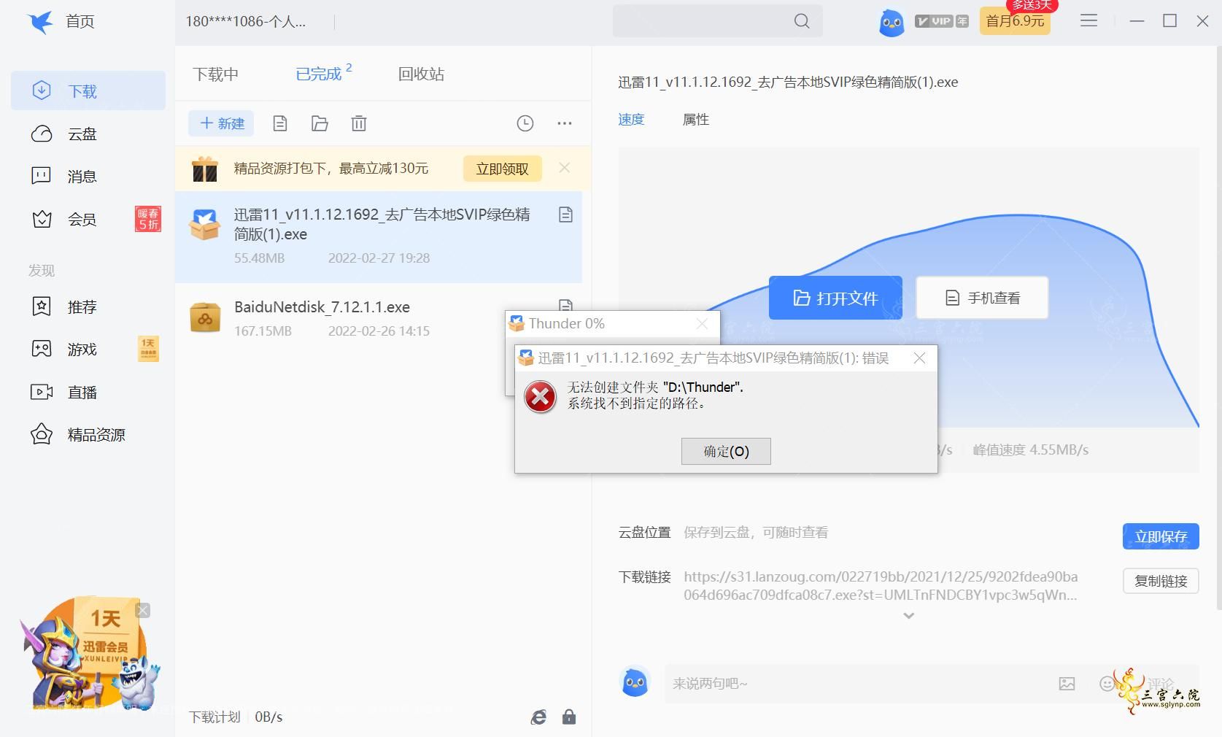1222x737 pixels.
Task: Click file detail icon on 迅雷11 row
Action: pyautogui.click(x=565, y=215)
